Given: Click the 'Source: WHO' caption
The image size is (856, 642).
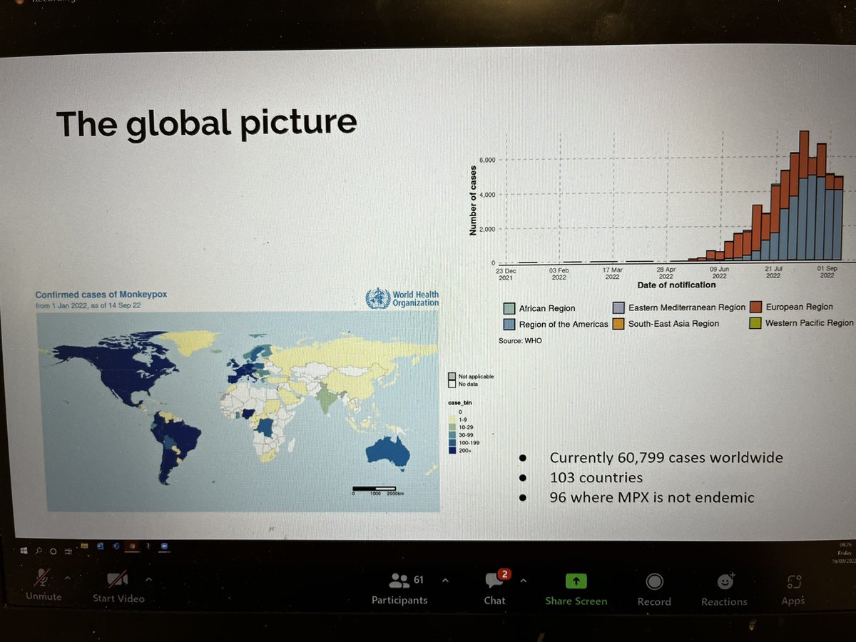Looking at the screenshot, I should [520, 341].
